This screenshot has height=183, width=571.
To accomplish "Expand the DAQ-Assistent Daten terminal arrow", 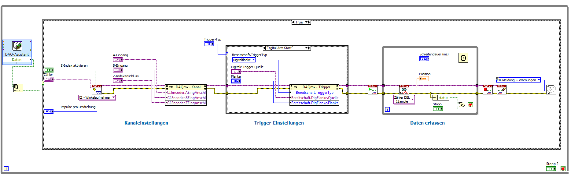I will click(x=31, y=60).
